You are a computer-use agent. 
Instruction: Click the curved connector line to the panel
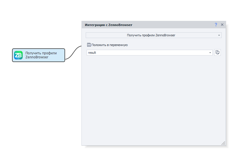tap(73, 53)
